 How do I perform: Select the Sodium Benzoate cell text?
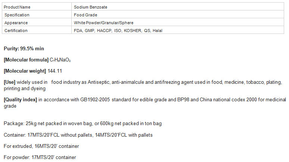tap(90, 7)
